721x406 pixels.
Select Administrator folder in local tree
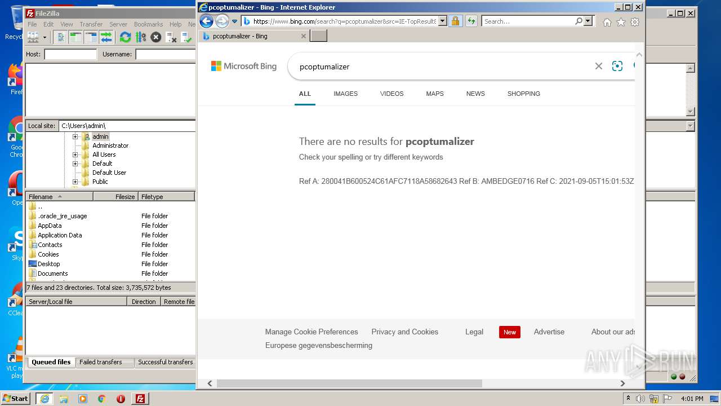pyautogui.click(x=110, y=145)
